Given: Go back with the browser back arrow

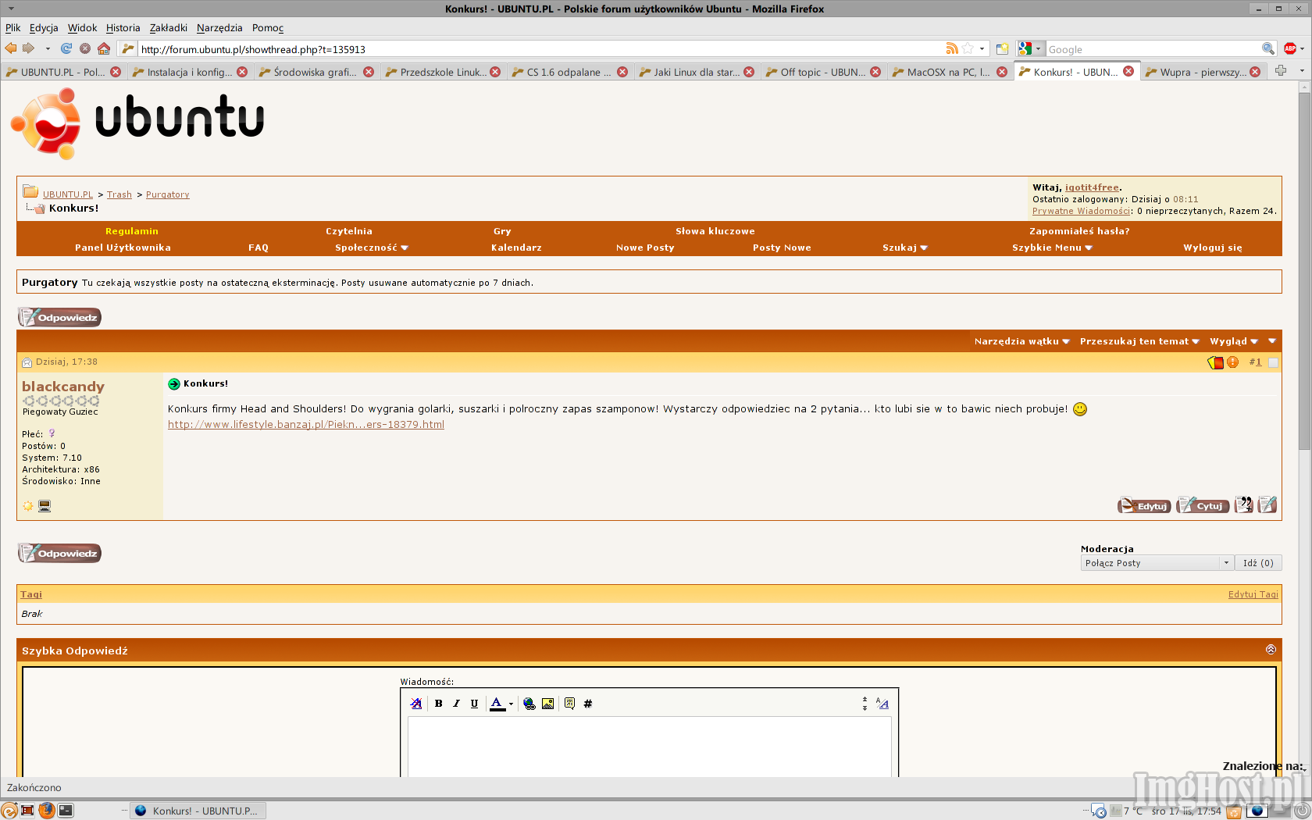Looking at the screenshot, I should (x=11, y=48).
